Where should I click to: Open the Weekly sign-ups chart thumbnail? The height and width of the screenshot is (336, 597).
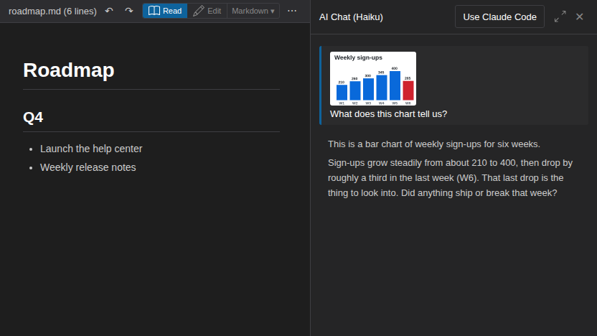[373, 78]
